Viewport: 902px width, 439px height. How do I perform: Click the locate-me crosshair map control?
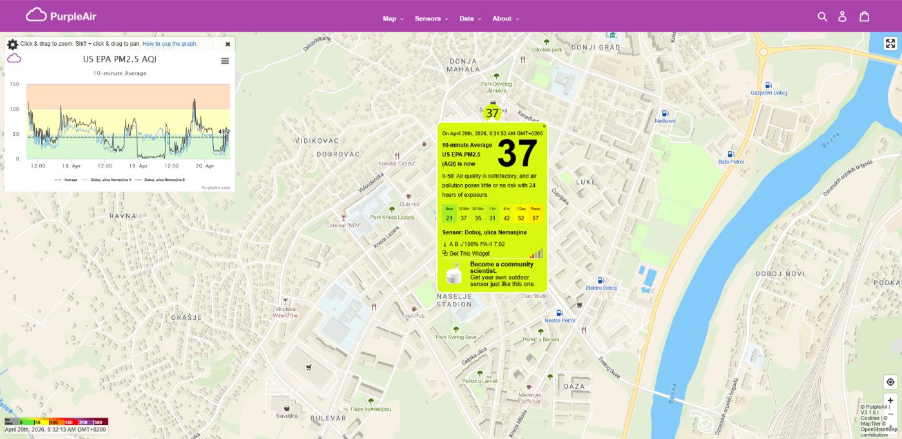890,382
